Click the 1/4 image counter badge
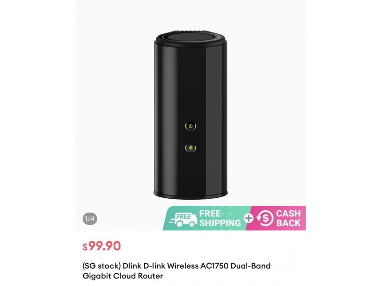This screenshot has width=381, height=286. [90, 219]
